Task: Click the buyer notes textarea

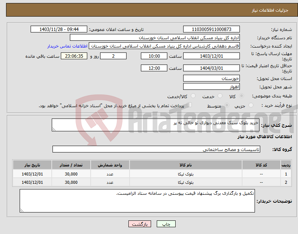Action: (137, 201)
